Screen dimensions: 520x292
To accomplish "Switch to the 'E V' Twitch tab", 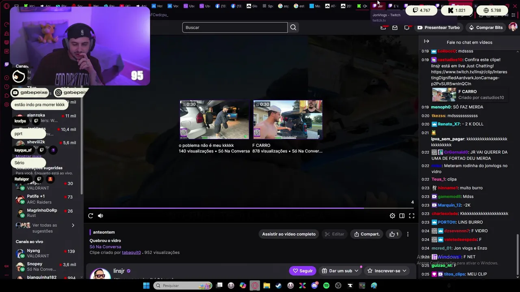I will [394, 6].
